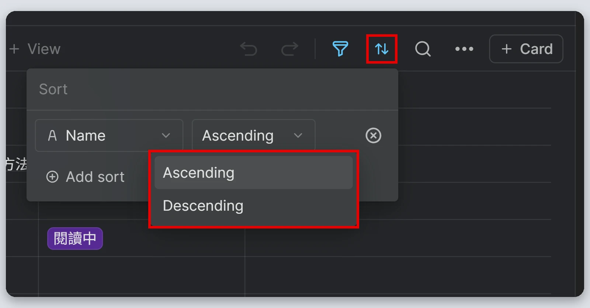Viewport: 590px width, 308px height.
Task: Add a new View tab
Action: (x=35, y=49)
